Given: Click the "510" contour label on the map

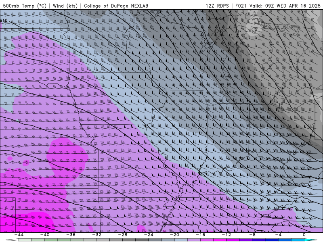Looking at the screenshot, I should tap(4, 21).
